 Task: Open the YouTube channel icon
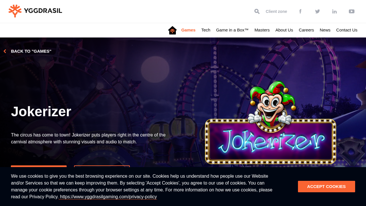(351, 11)
